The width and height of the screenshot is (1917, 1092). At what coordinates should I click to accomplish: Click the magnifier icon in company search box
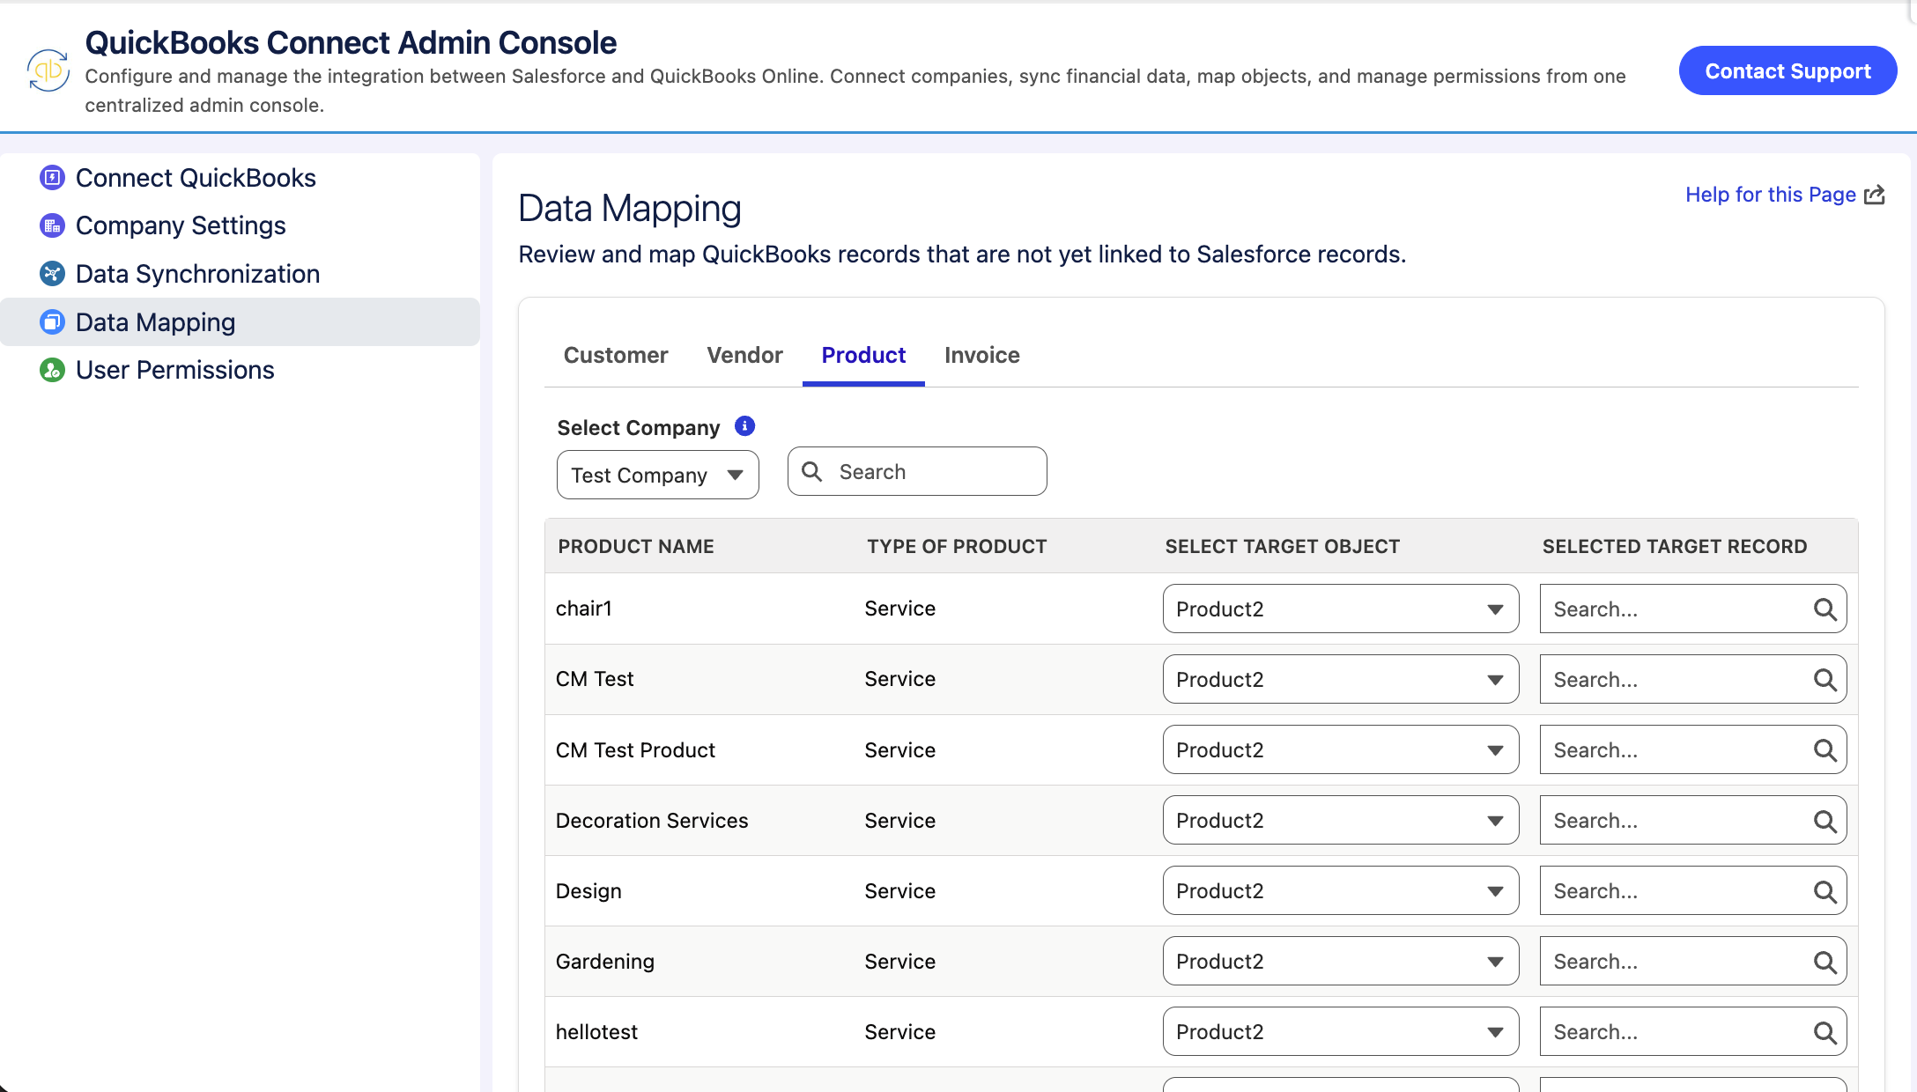pos(812,472)
